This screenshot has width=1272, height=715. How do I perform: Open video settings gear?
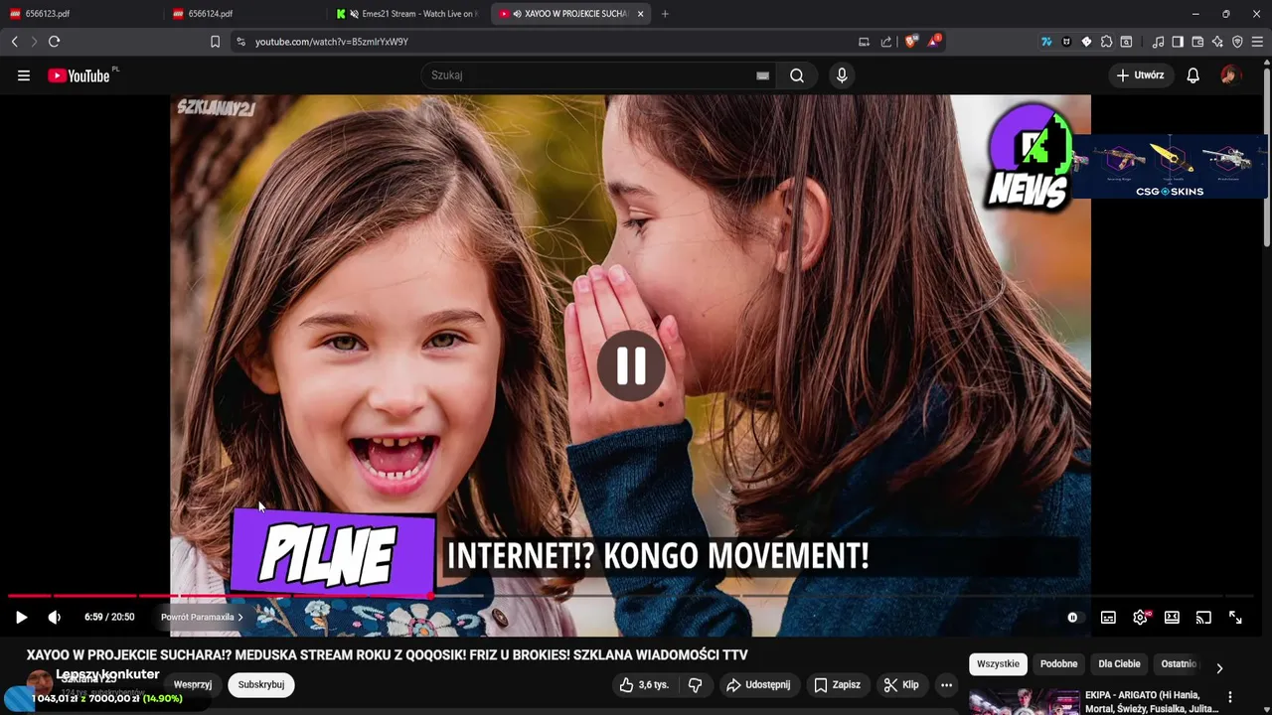(x=1141, y=617)
